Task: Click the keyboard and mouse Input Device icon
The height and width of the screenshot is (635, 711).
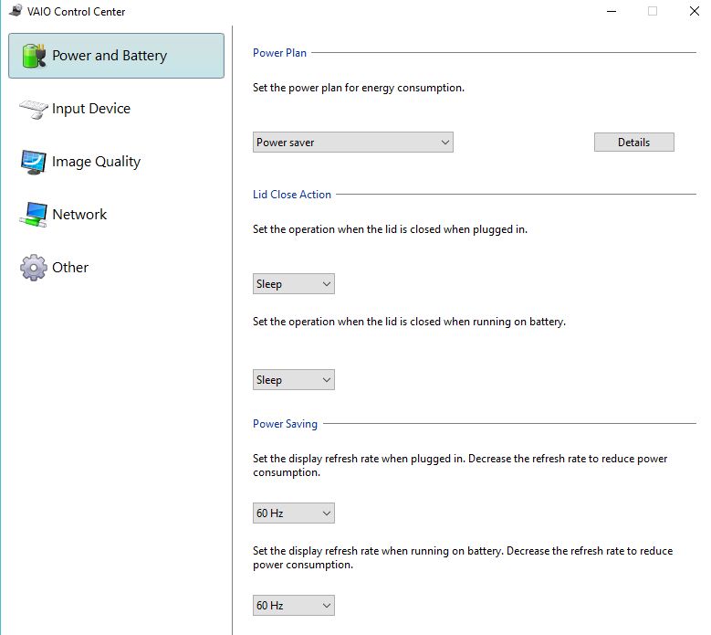Action: [34, 109]
